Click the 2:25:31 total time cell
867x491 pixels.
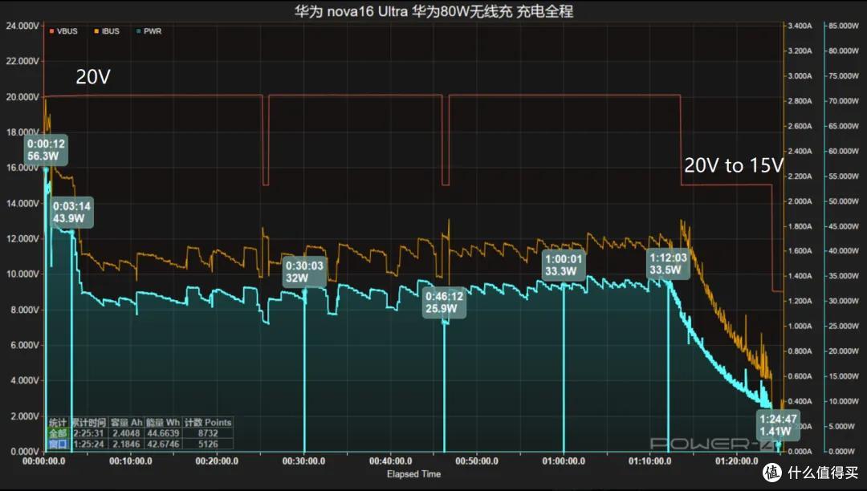[88, 433]
